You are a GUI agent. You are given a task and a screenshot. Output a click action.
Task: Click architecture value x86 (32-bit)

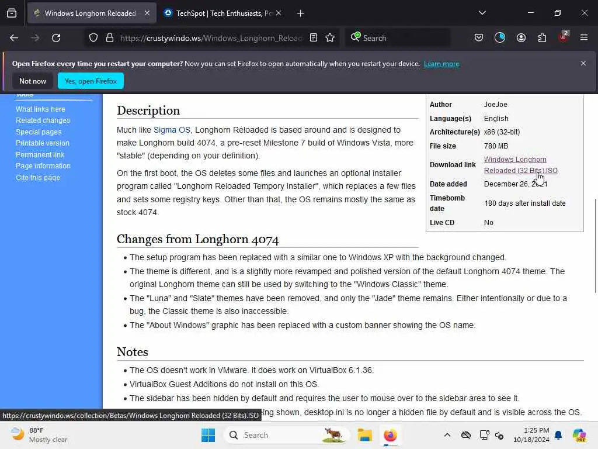[502, 132]
